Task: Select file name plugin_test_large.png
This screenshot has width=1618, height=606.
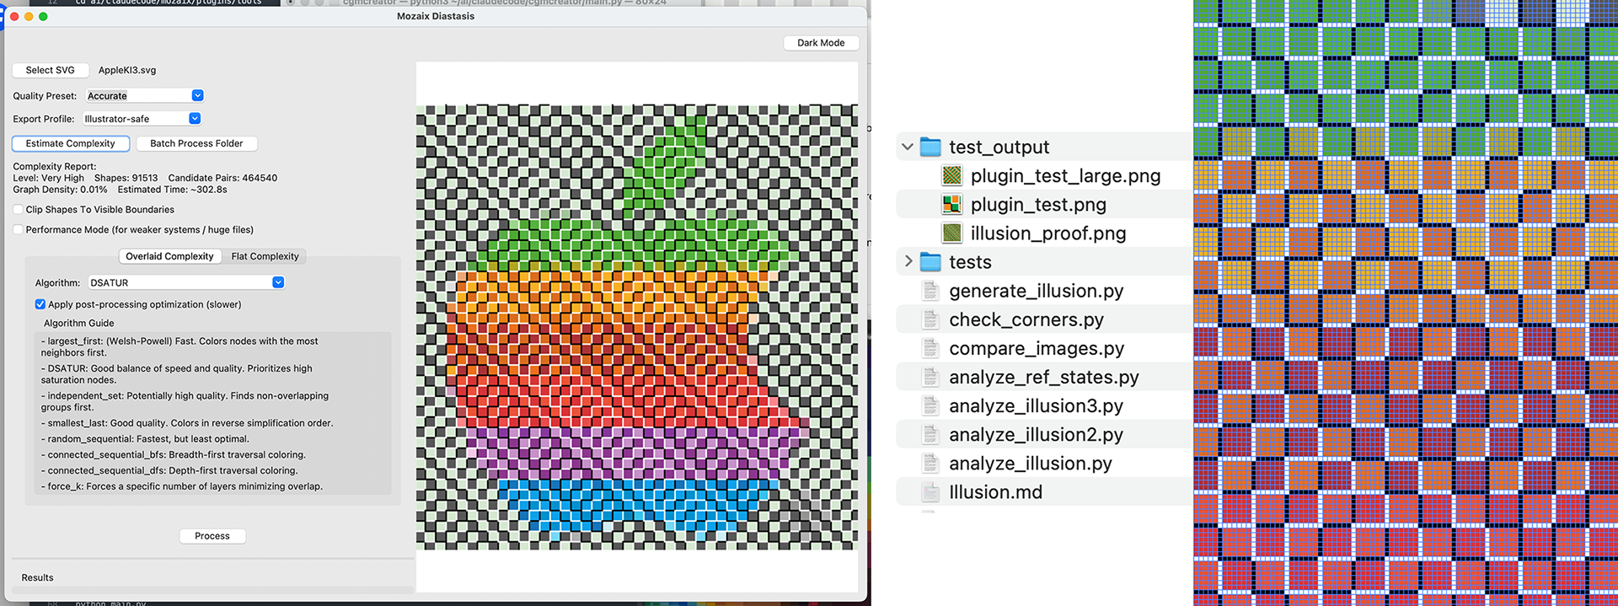Action: (1065, 176)
